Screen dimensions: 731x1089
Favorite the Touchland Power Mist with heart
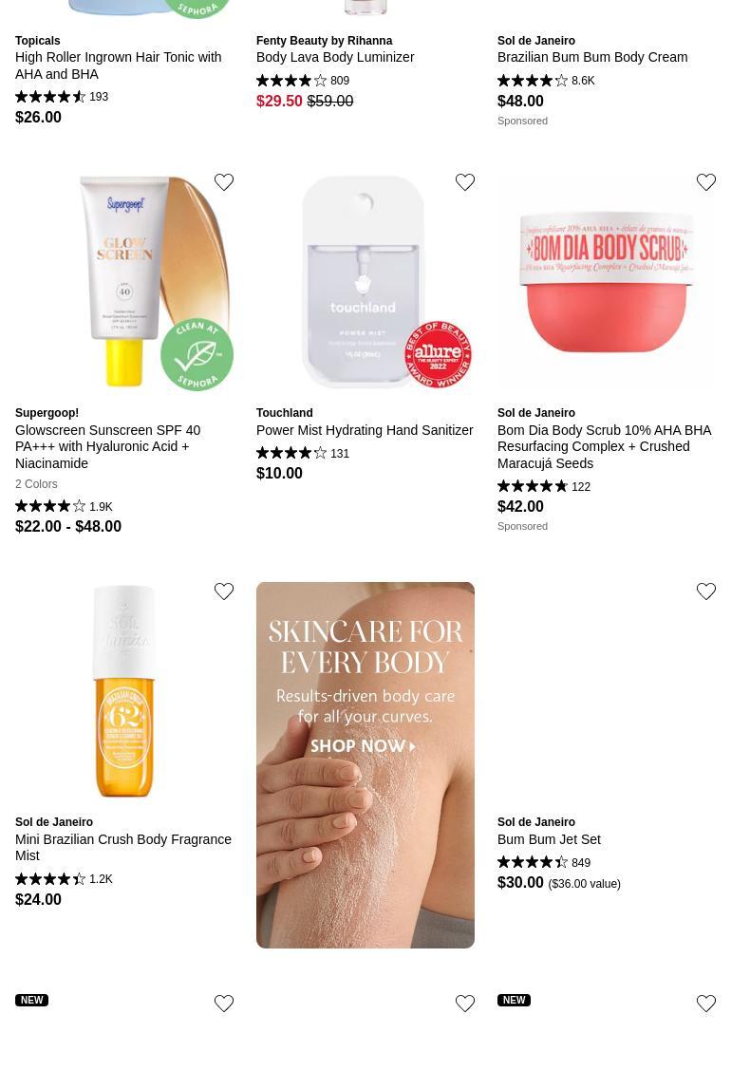tap(464, 182)
